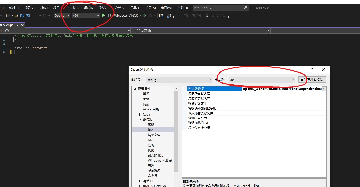Click the save all icon

click(28, 16)
